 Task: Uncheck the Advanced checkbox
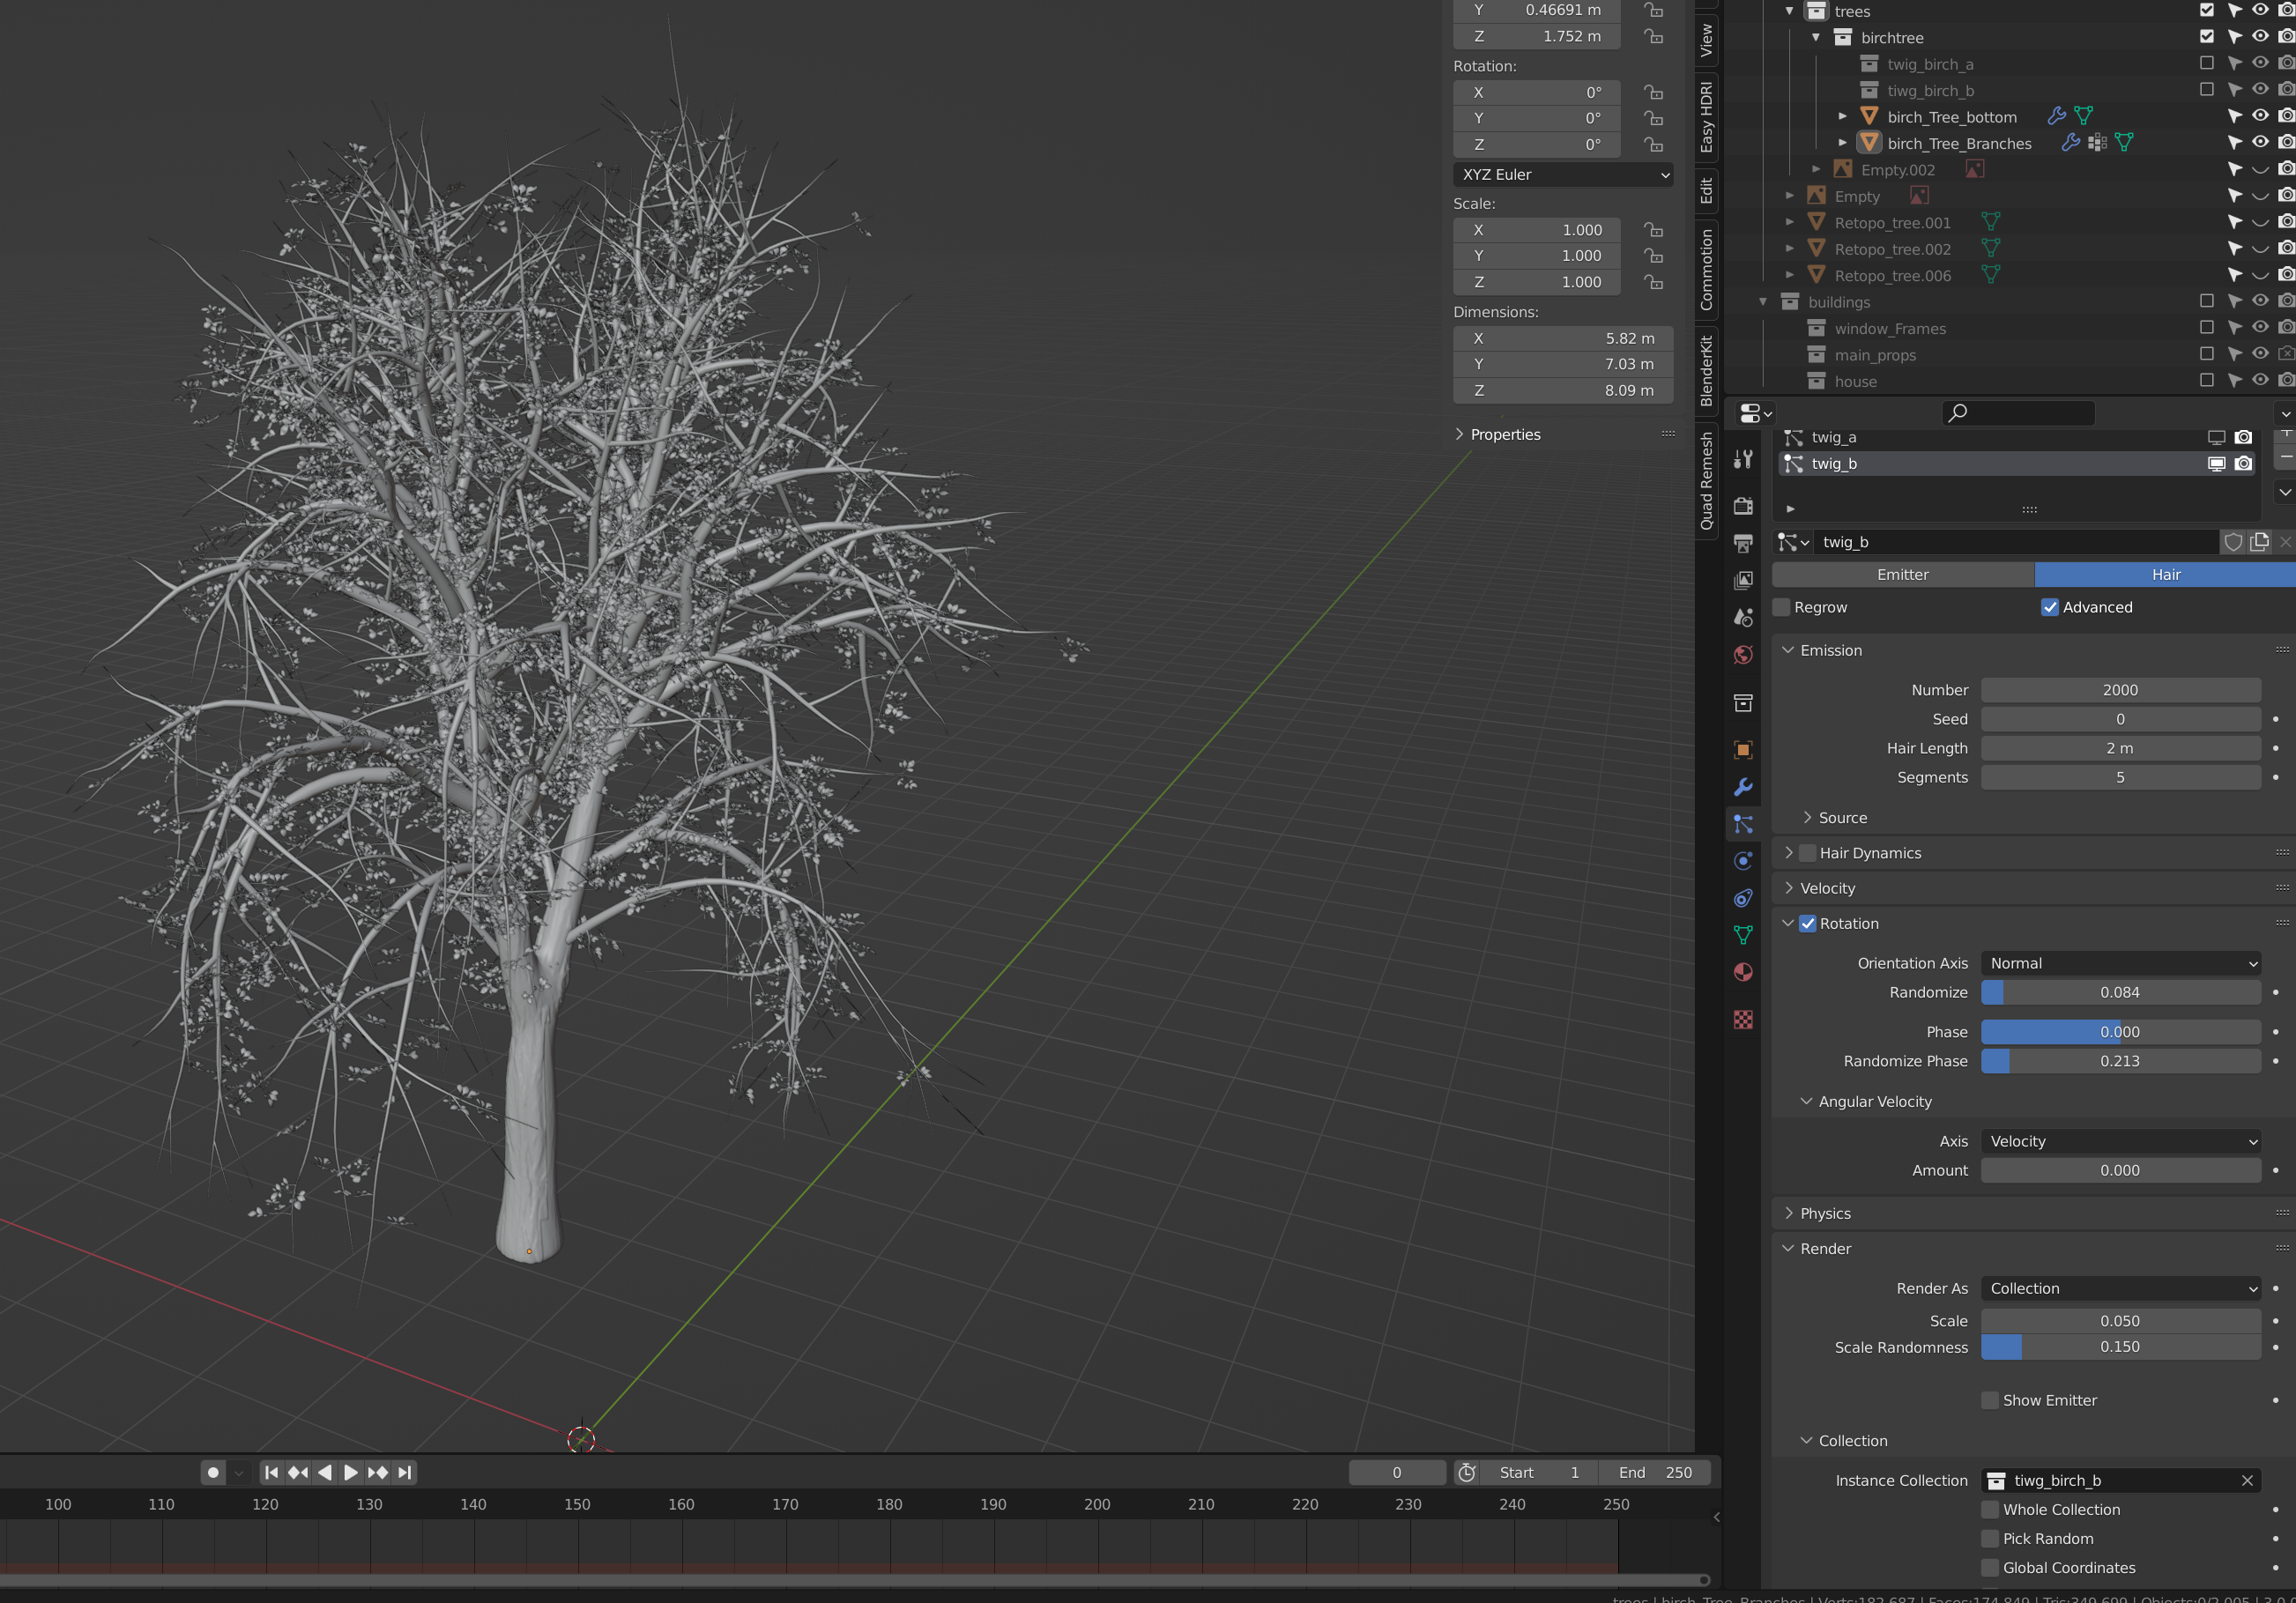(x=2050, y=607)
